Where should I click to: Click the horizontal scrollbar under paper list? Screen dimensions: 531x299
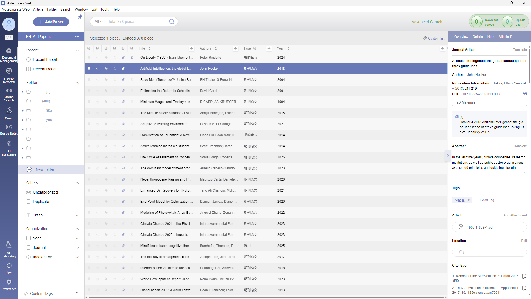[x=265, y=297]
